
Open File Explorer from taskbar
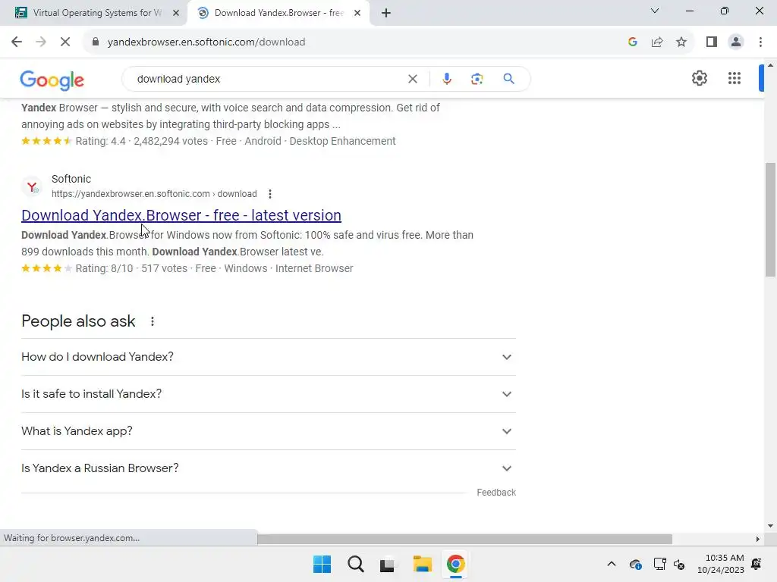(422, 564)
